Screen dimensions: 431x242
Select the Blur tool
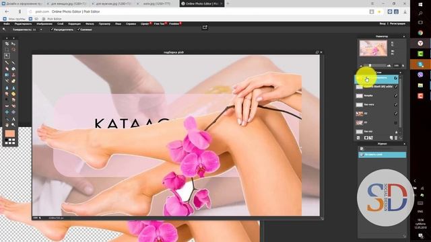pos(7,88)
